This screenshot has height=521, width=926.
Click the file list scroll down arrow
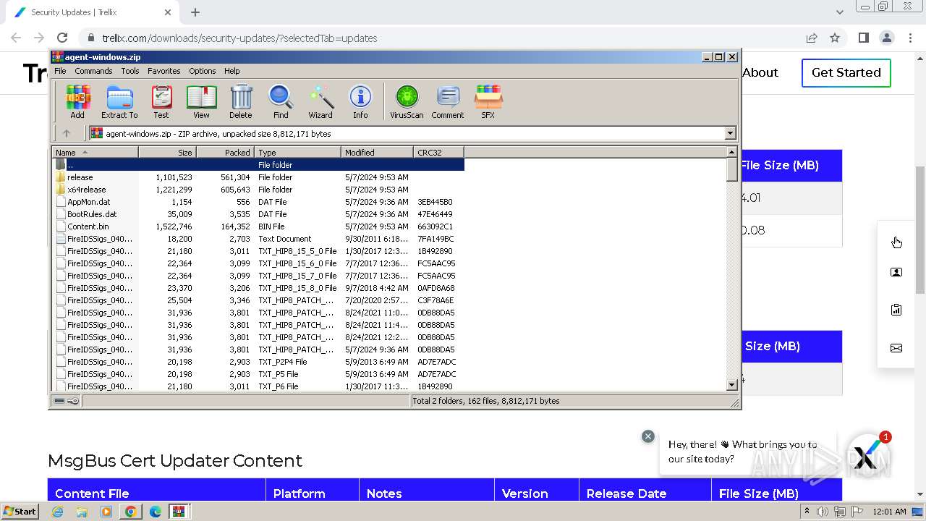point(732,384)
